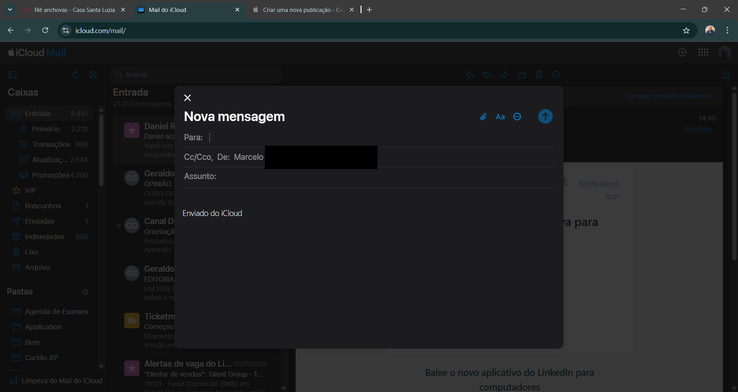Open a new browser tab
Image resolution: width=738 pixels, height=392 pixels.
point(369,10)
